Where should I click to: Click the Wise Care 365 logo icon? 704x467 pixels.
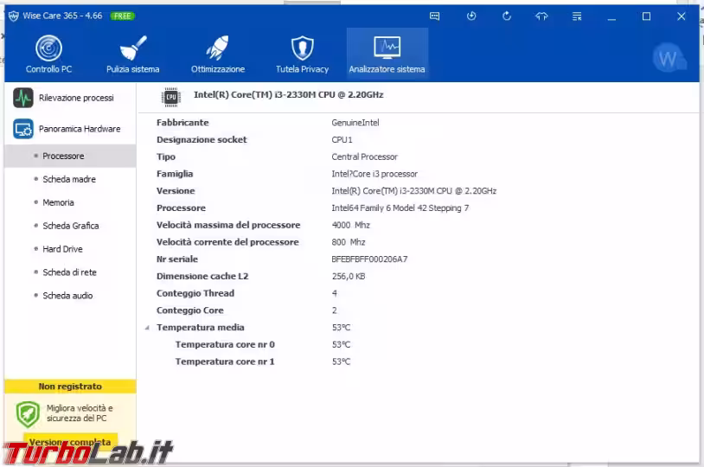pyautogui.click(x=14, y=16)
